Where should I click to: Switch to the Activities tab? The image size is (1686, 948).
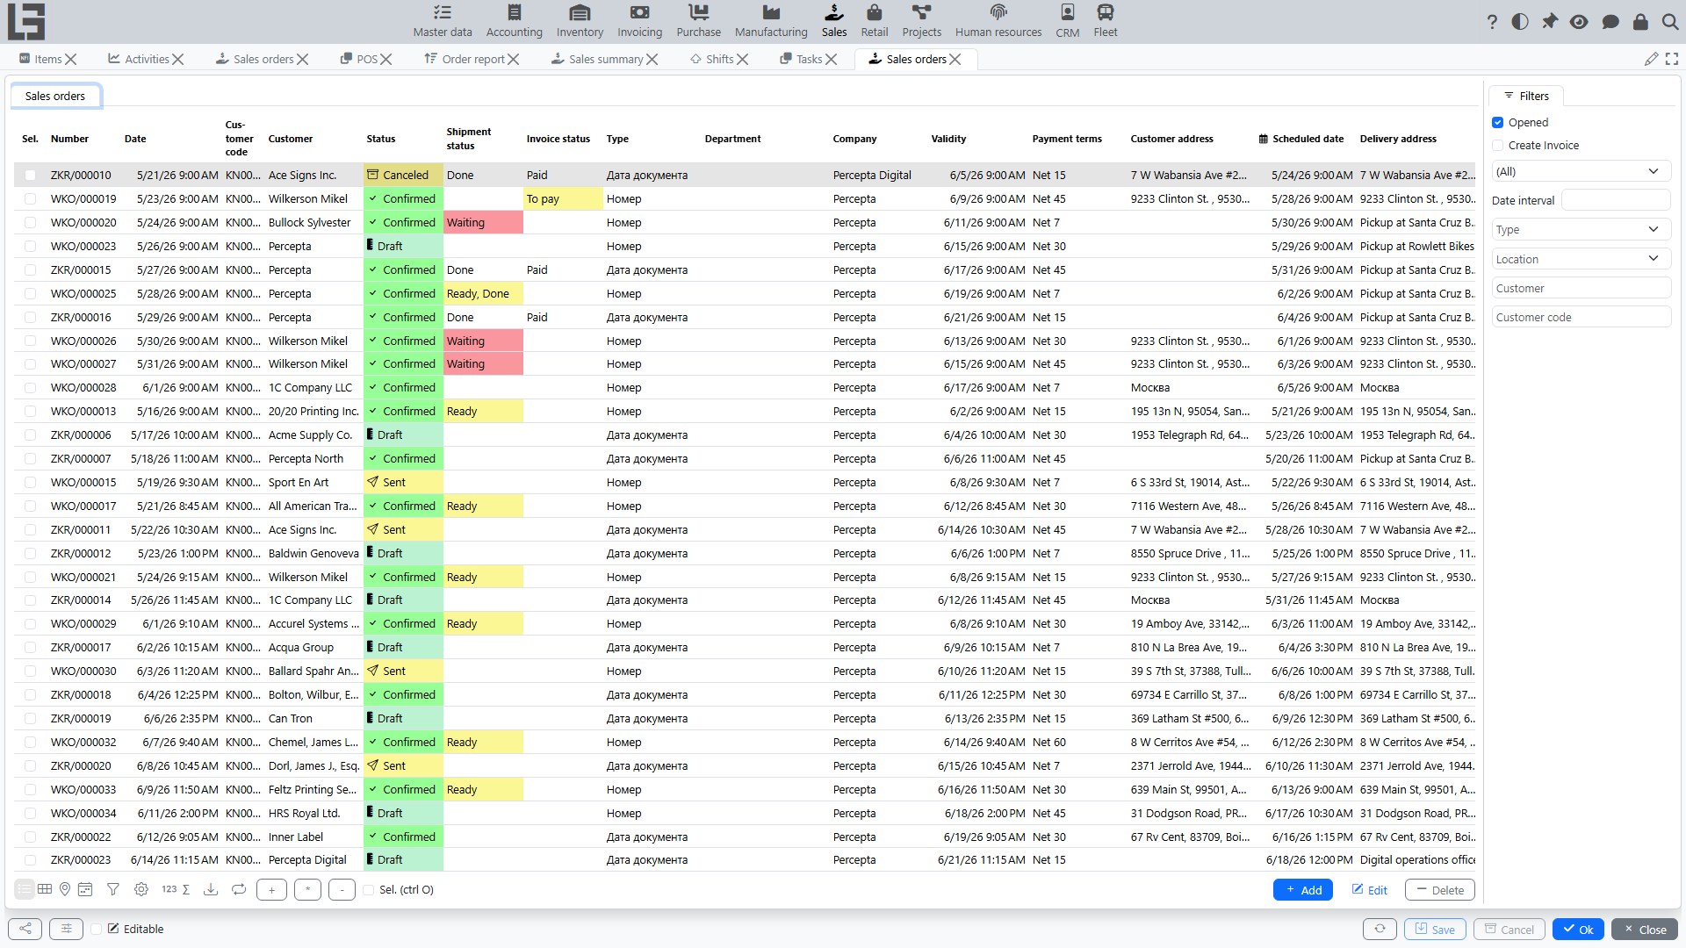139,59
